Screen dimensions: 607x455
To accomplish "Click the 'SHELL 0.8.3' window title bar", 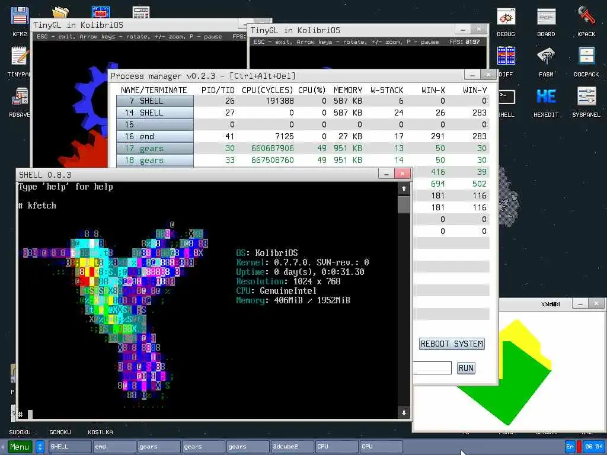I will (x=197, y=175).
